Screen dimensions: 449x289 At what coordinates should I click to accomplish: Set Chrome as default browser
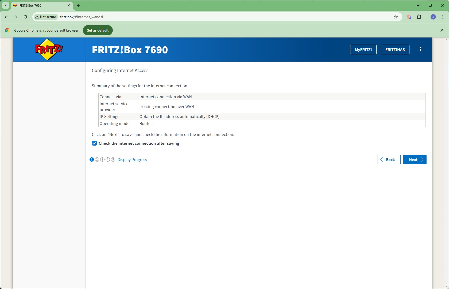tap(98, 30)
